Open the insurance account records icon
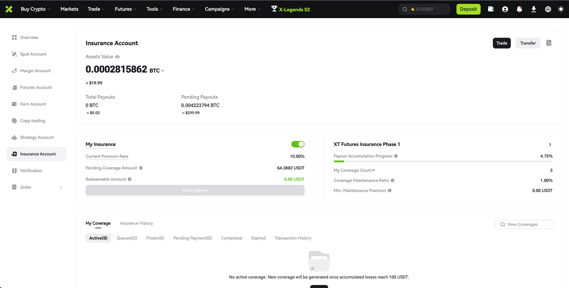Image resolution: width=569 pixels, height=288 pixels. click(x=549, y=43)
